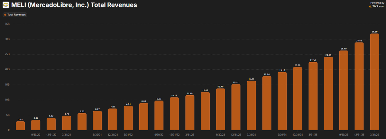Image resolution: width=386 pixels, height=139 pixels.
Task: Click the 12/31/25 x-axis date
Action: point(359,135)
